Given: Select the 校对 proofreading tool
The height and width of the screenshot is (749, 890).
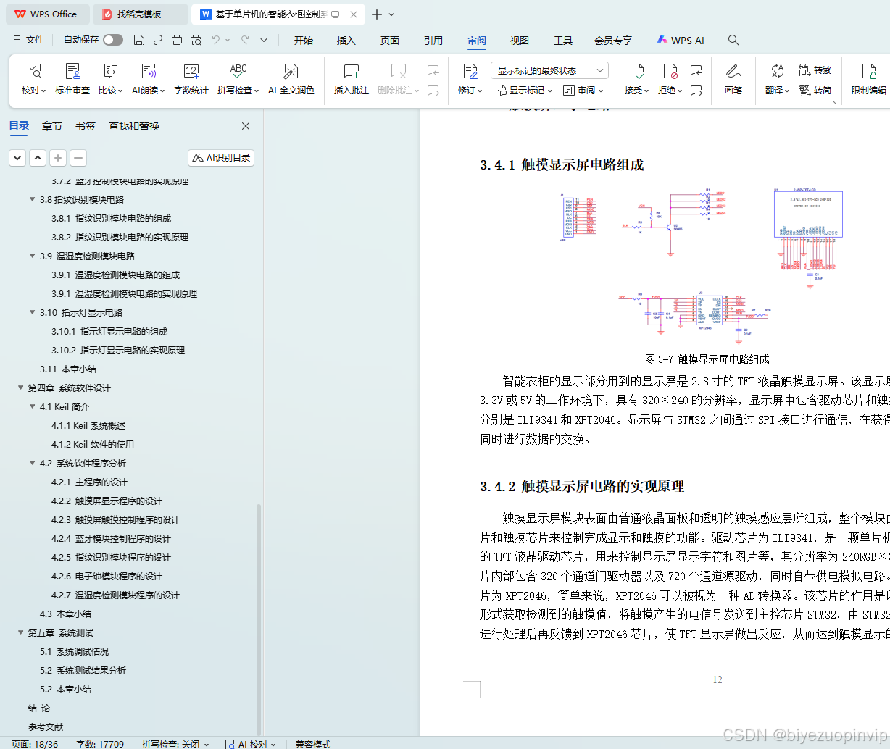Looking at the screenshot, I should (34, 80).
